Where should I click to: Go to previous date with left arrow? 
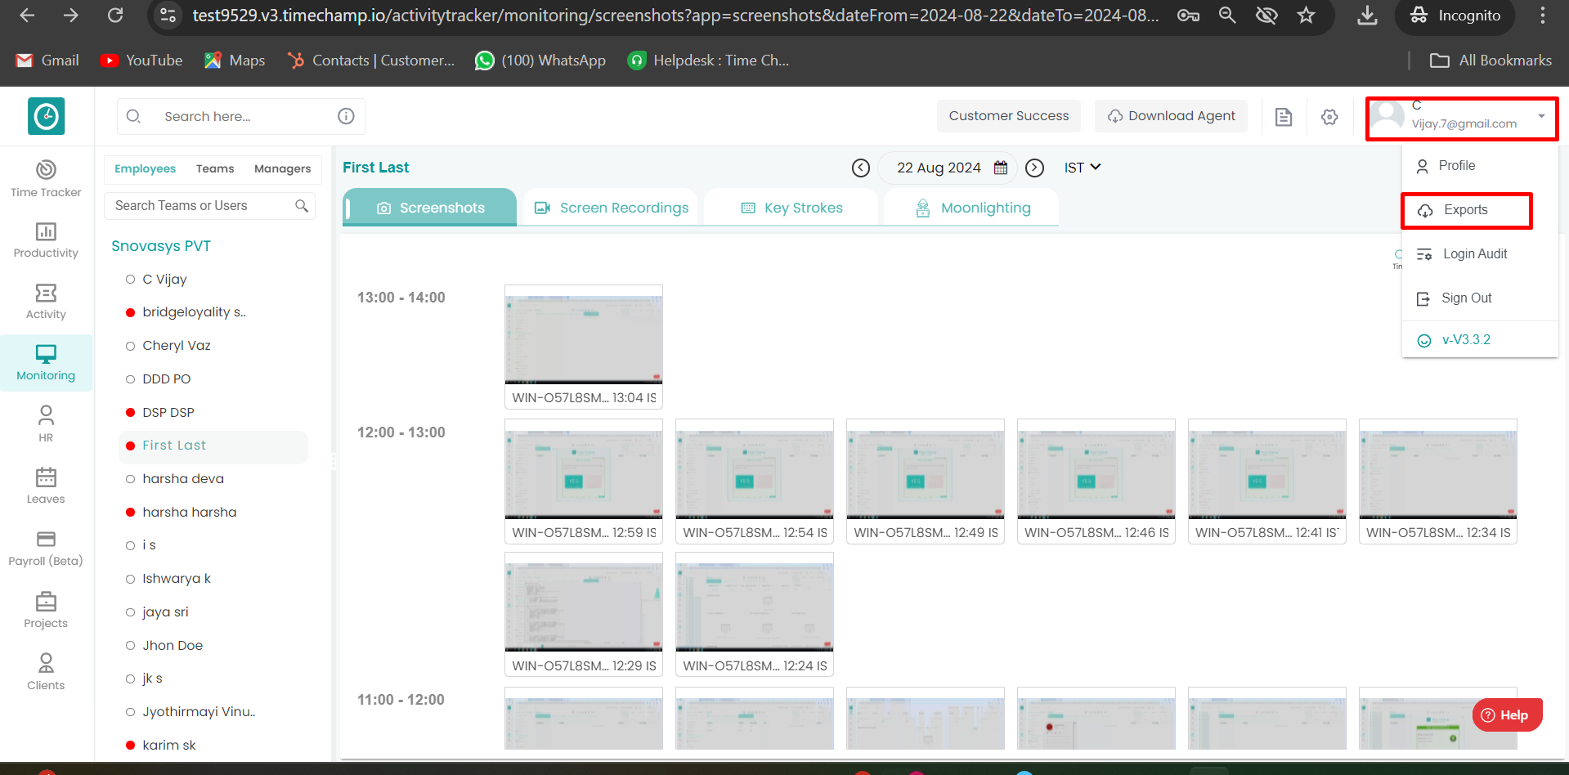tap(861, 168)
